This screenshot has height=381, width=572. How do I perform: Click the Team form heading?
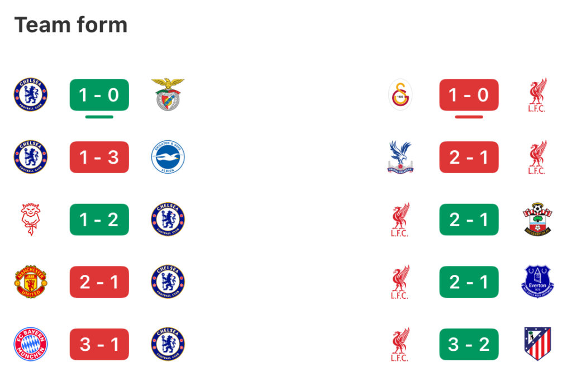tap(71, 25)
